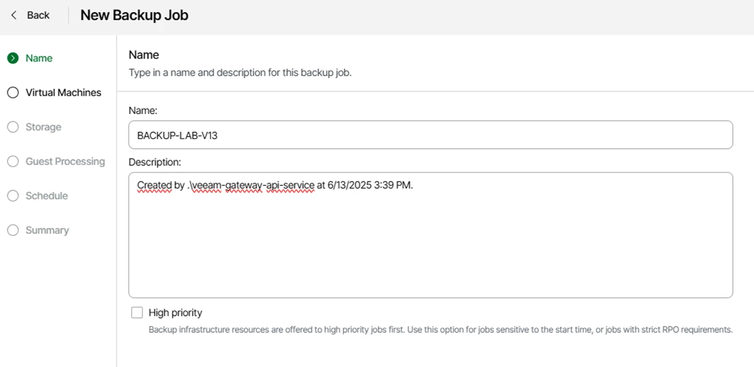The width and height of the screenshot is (754, 367).
Task: Click the Schedule step circle icon
Action: point(13,196)
